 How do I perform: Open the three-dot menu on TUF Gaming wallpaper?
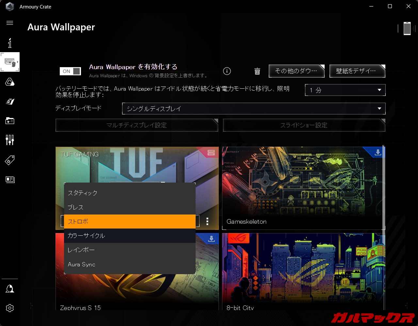click(x=207, y=221)
